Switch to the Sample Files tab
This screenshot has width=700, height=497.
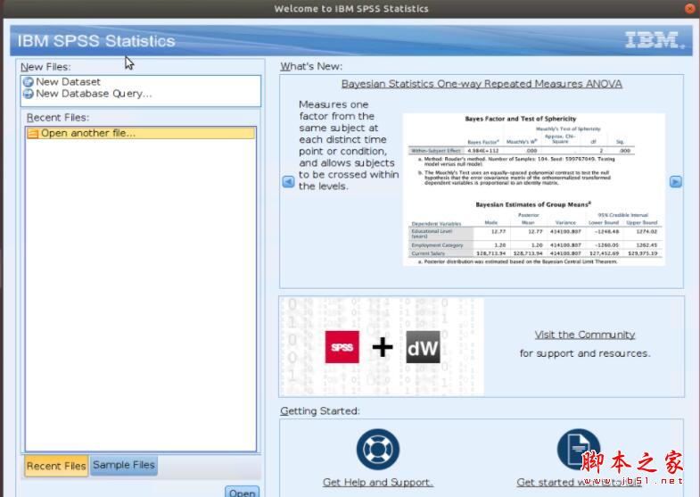[x=124, y=465]
